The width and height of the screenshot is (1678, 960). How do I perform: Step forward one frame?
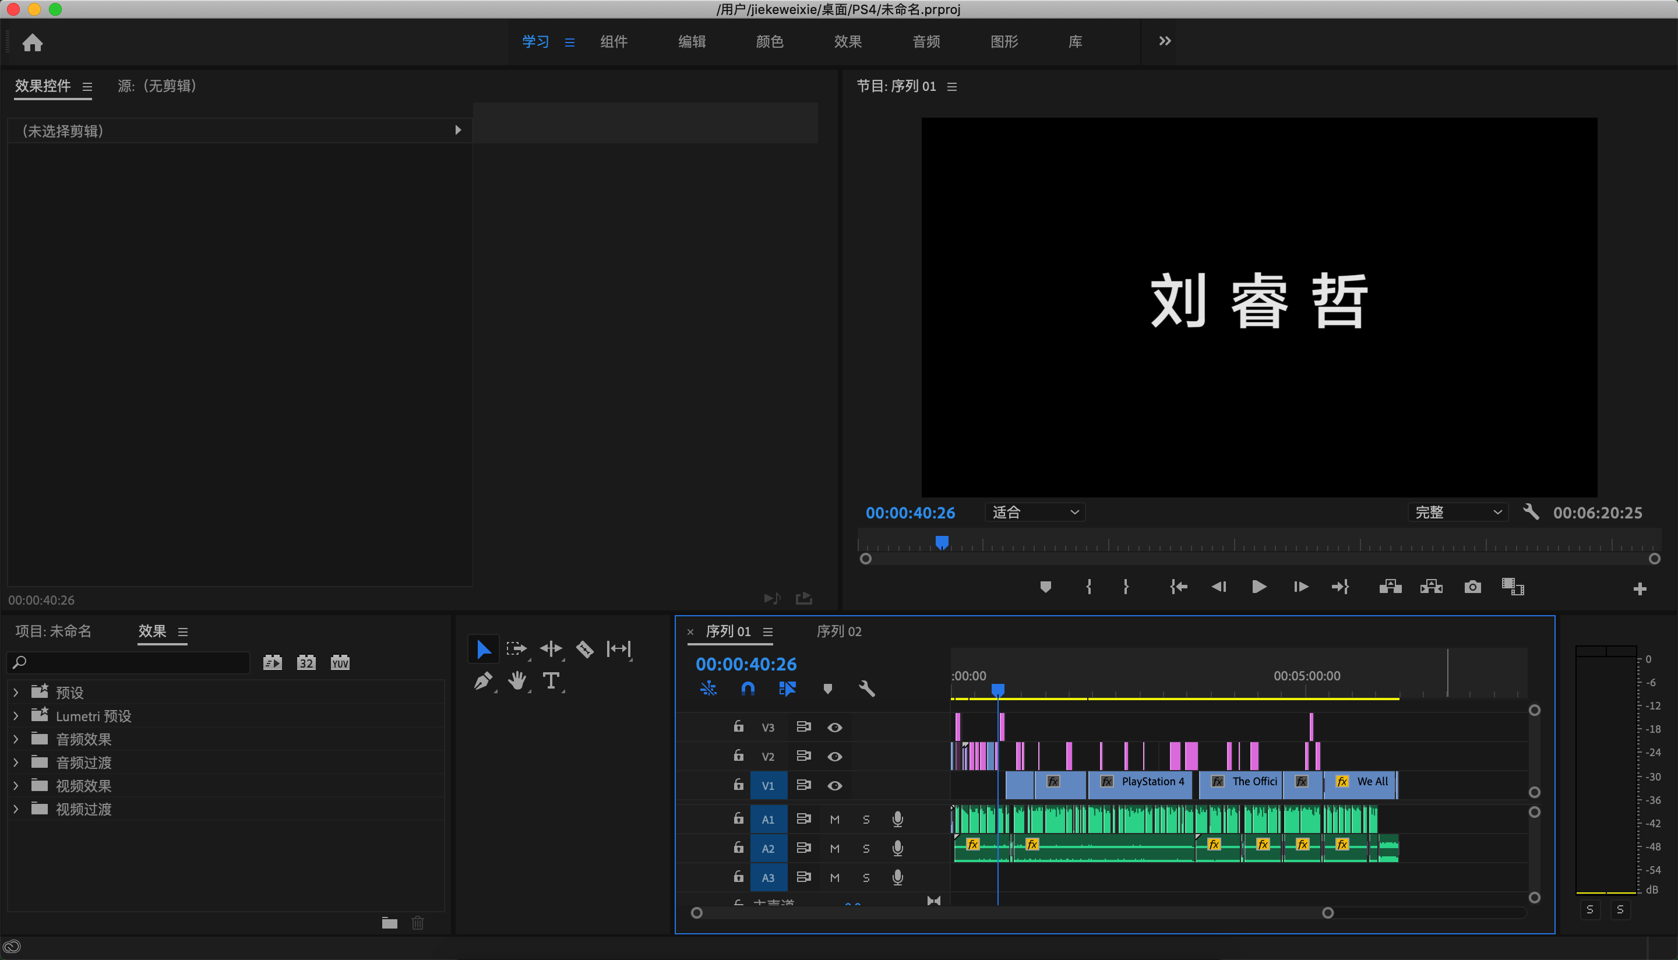tap(1300, 587)
